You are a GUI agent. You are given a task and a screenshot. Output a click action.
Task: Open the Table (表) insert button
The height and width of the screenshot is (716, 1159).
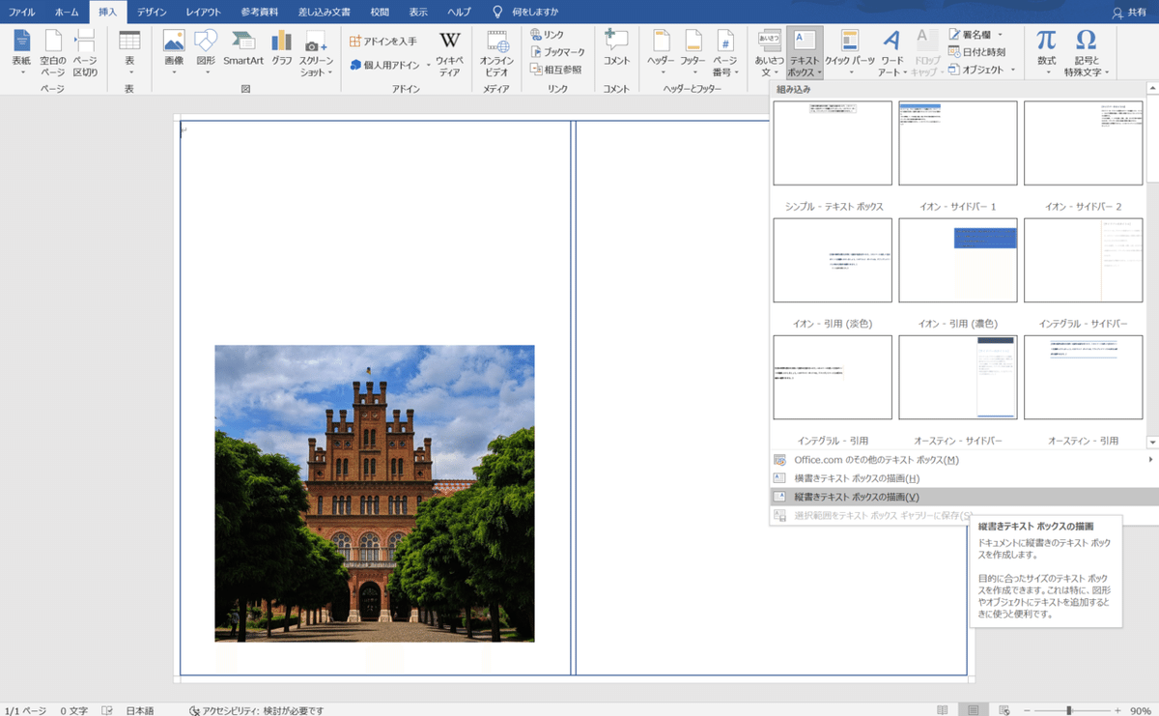coord(129,53)
